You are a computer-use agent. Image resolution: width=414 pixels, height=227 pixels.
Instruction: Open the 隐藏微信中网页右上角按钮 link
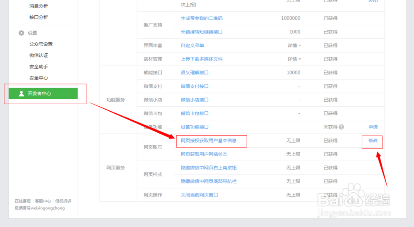209,168
